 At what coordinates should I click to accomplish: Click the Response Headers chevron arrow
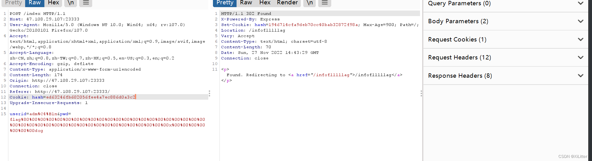click(x=581, y=76)
